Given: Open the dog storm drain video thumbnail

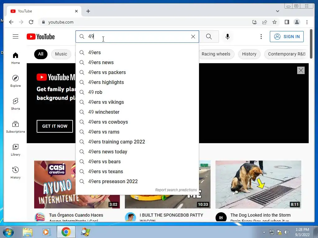Looking at the screenshot, I should coord(258,184).
